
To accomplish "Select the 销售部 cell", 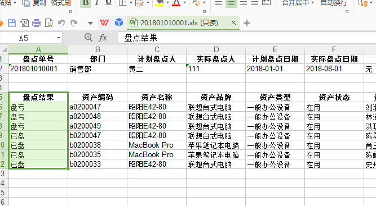I will [x=98, y=68].
